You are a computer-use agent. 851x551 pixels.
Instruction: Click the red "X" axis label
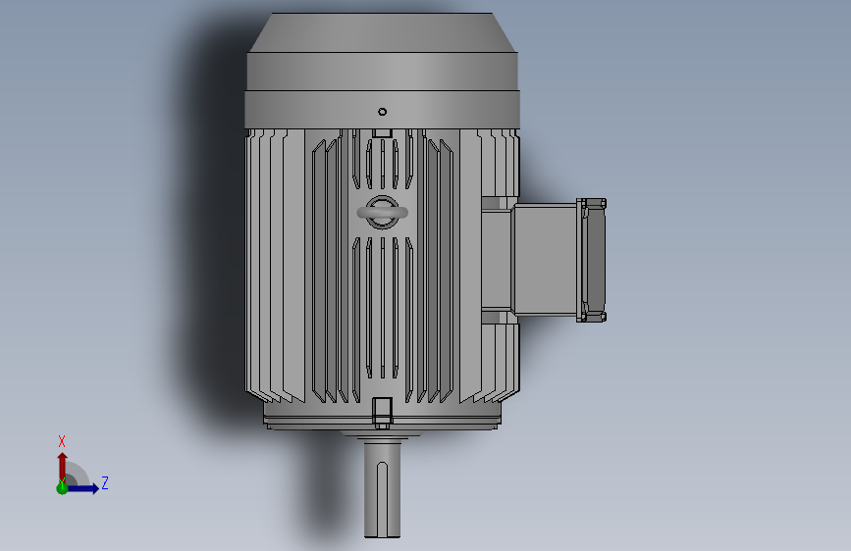(x=61, y=441)
